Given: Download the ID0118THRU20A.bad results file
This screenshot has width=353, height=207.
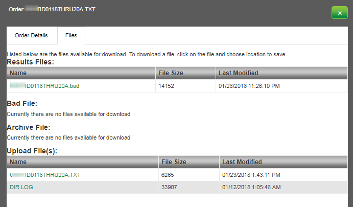Looking at the screenshot, I should click(44, 86).
